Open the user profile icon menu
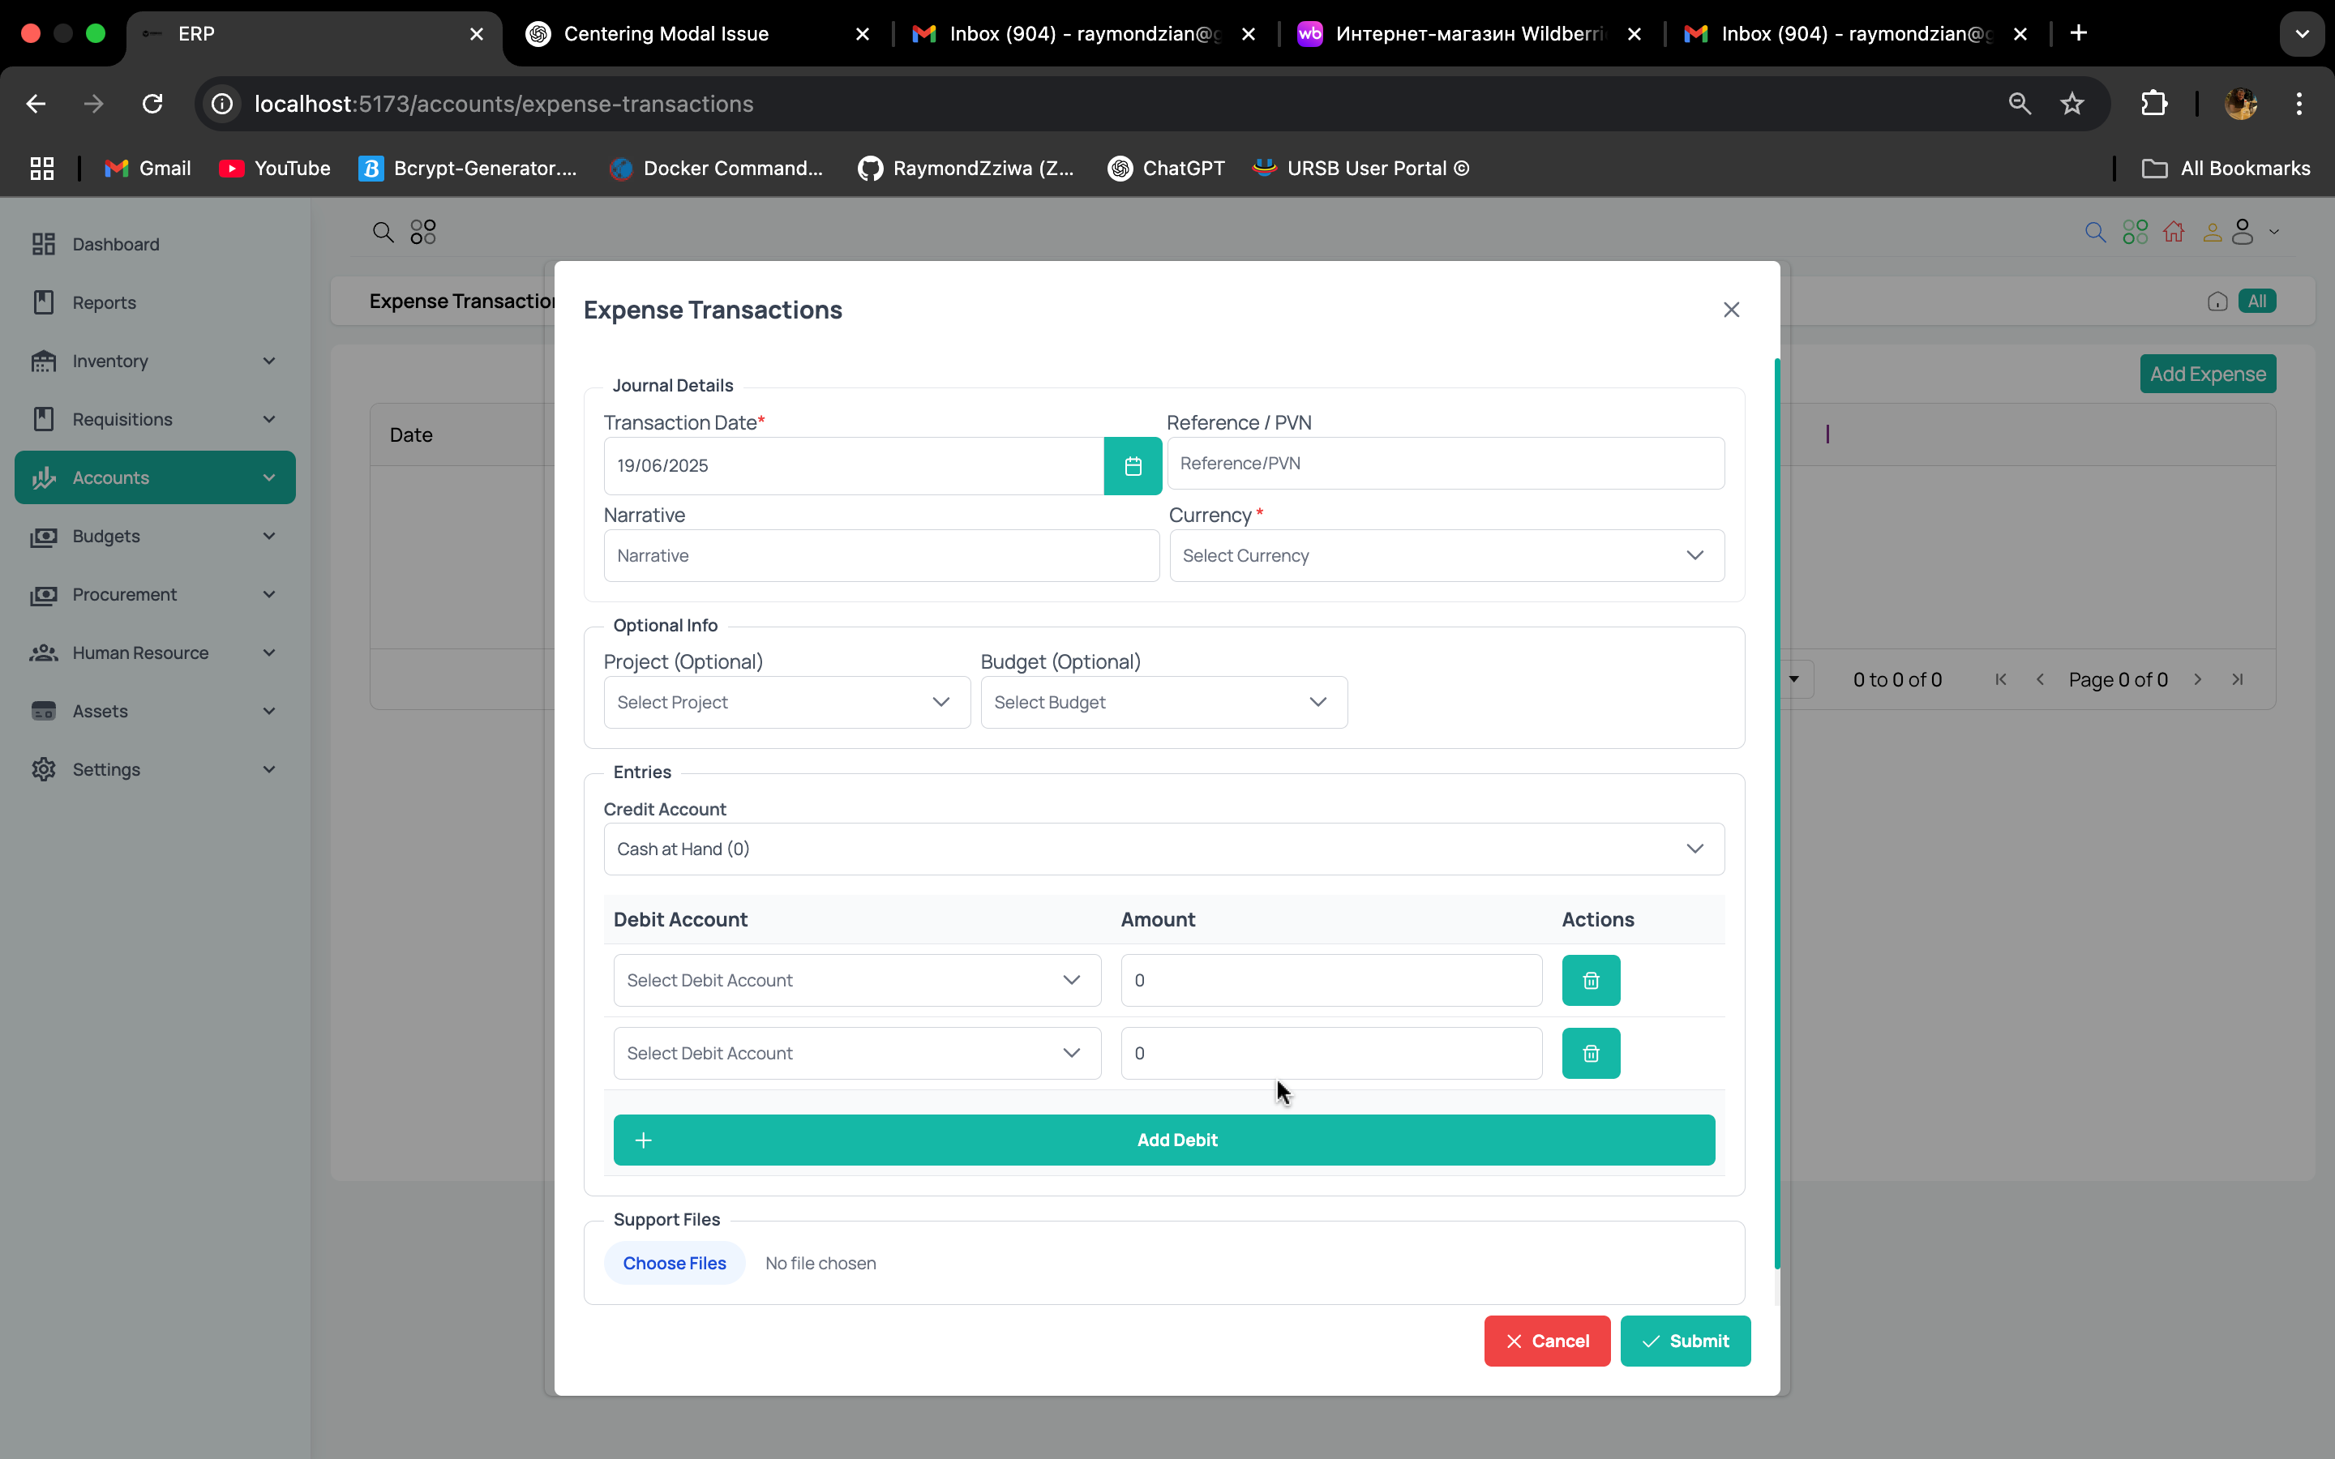The width and height of the screenshot is (2335, 1459). [2243, 233]
